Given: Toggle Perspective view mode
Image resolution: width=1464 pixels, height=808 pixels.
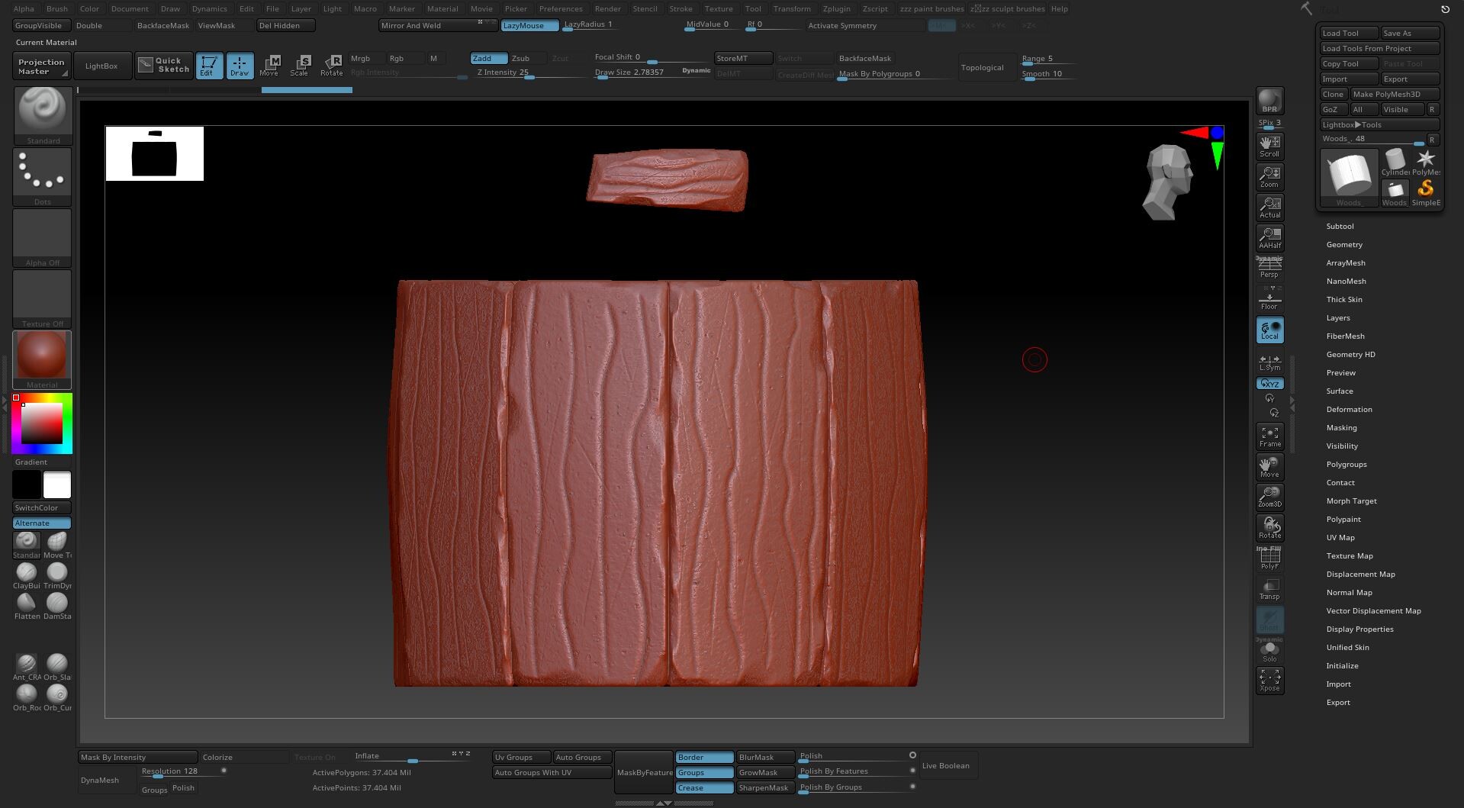Looking at the screenshot, I should (1269, 268).
